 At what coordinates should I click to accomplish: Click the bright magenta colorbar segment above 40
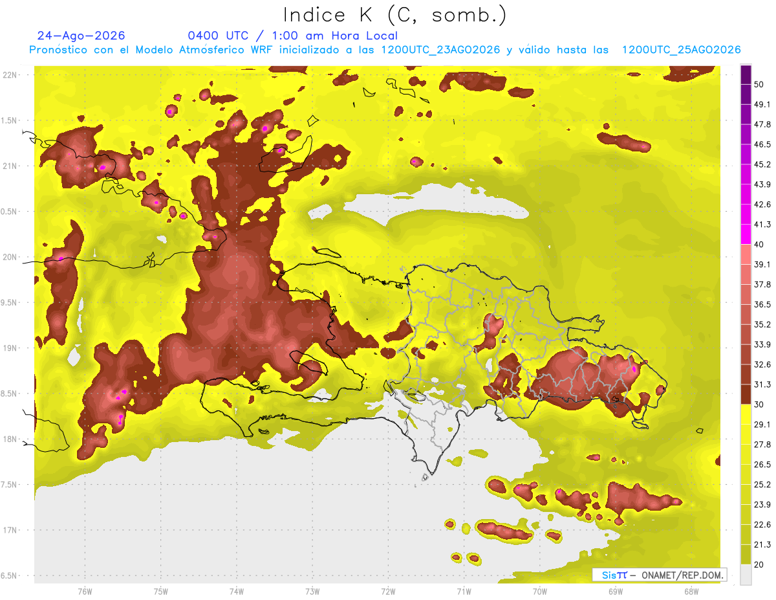point(746,234)
